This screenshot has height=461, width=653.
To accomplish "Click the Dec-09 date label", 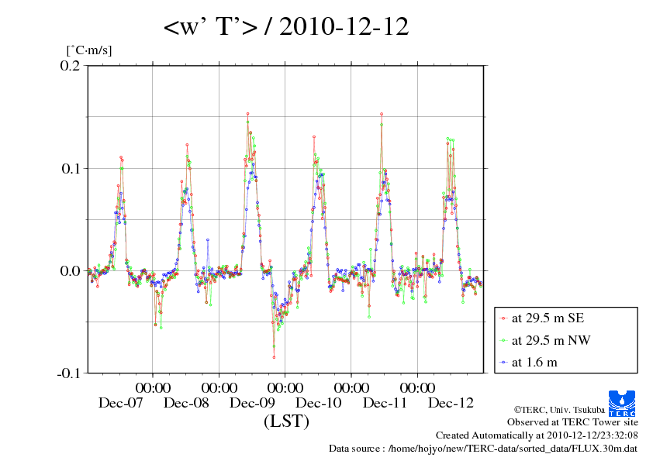I will tap(252, 403).
